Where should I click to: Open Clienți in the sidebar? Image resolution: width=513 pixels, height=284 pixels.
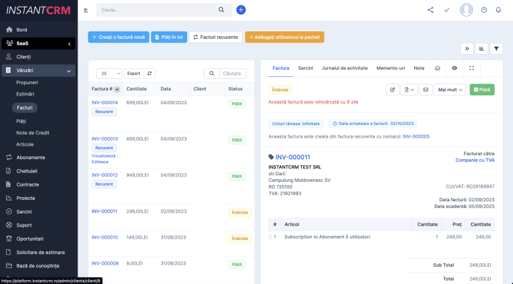(x=23, y=57)
